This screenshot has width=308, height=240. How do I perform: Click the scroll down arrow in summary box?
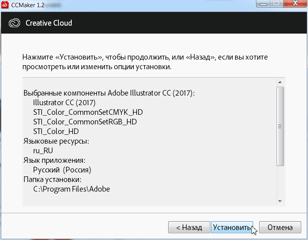tap(280, 201)
